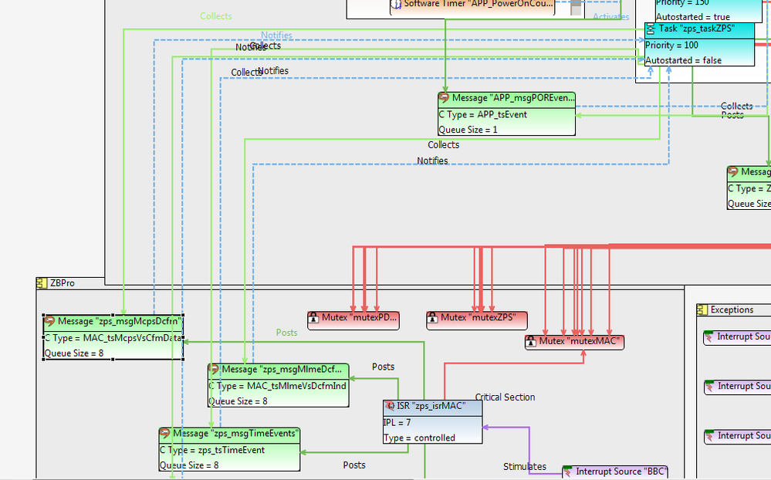Screen dimensions: 771x480
Task: Select the ISR "zps_isrMAC" title
Action: 431,406
